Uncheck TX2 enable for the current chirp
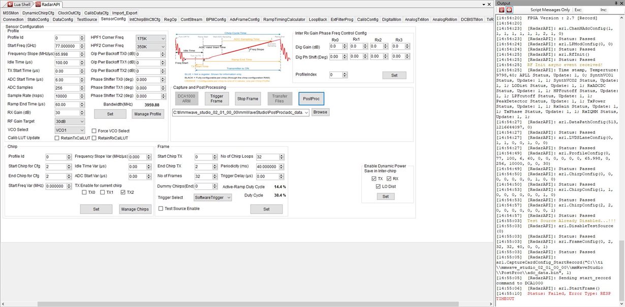 click(x=123, y=192)
